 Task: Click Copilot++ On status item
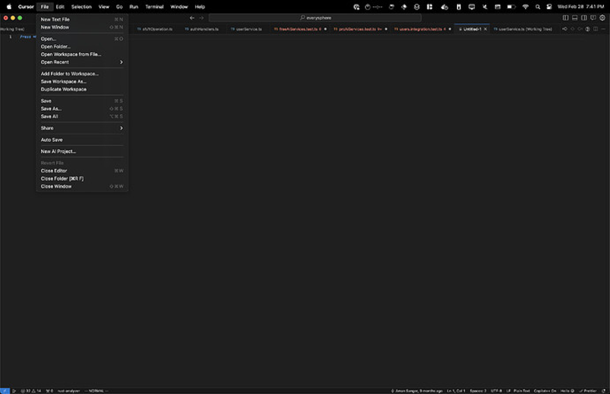tap(545, 391)
